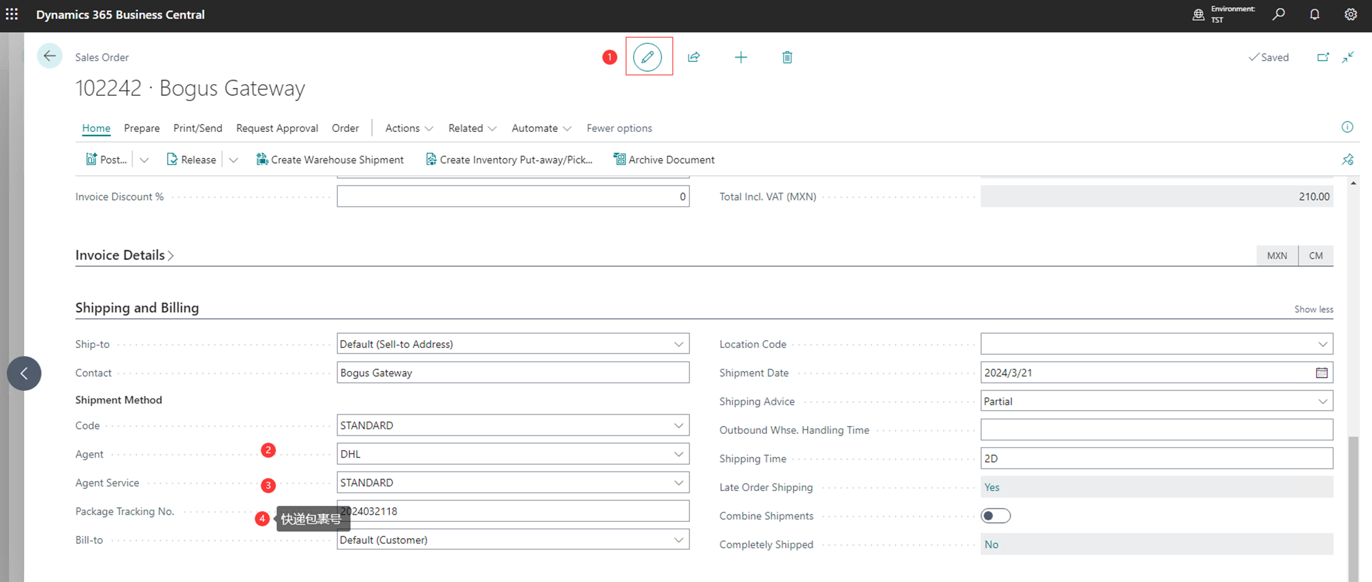Open the information icon on the right
This screenshot has height=582, width=1372.
(1347, 127)
